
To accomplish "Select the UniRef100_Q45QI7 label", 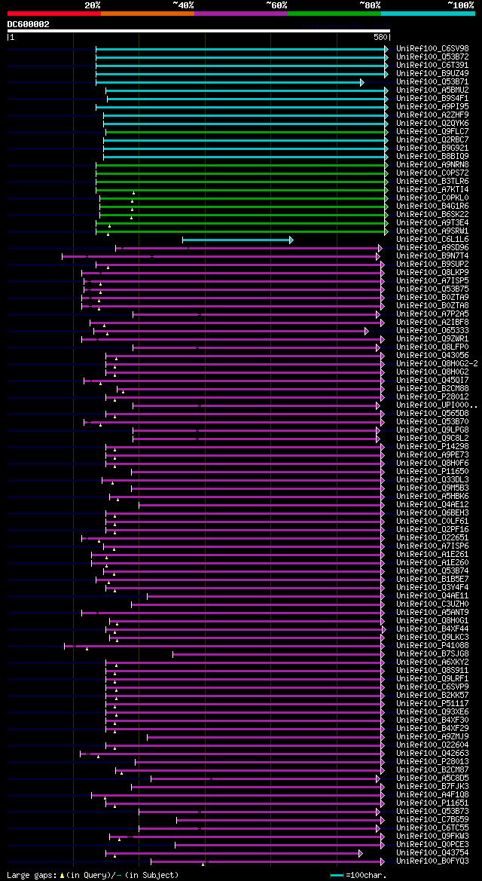I will tap(432, 380).
